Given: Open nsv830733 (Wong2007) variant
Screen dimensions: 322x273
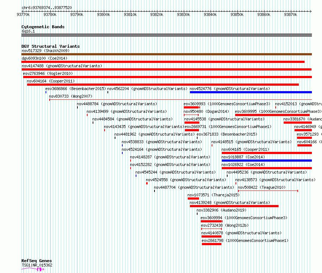Looking at the screenshot, I should [x=71, y=96].
